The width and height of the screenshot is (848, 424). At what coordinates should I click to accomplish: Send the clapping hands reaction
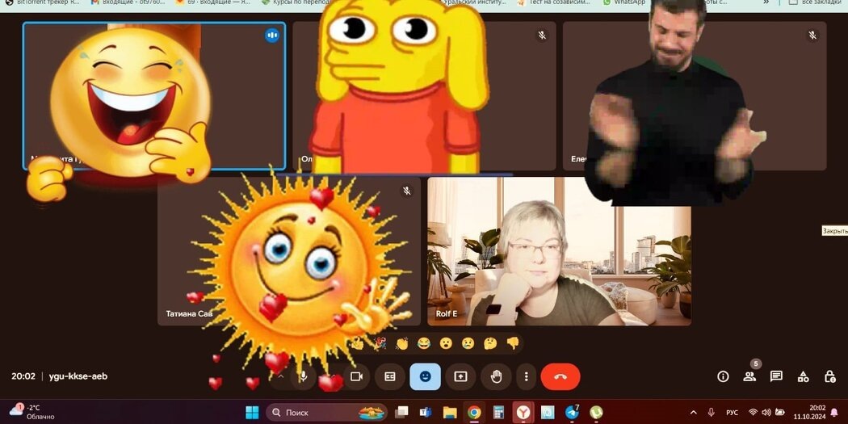click(x=402, y=343)
